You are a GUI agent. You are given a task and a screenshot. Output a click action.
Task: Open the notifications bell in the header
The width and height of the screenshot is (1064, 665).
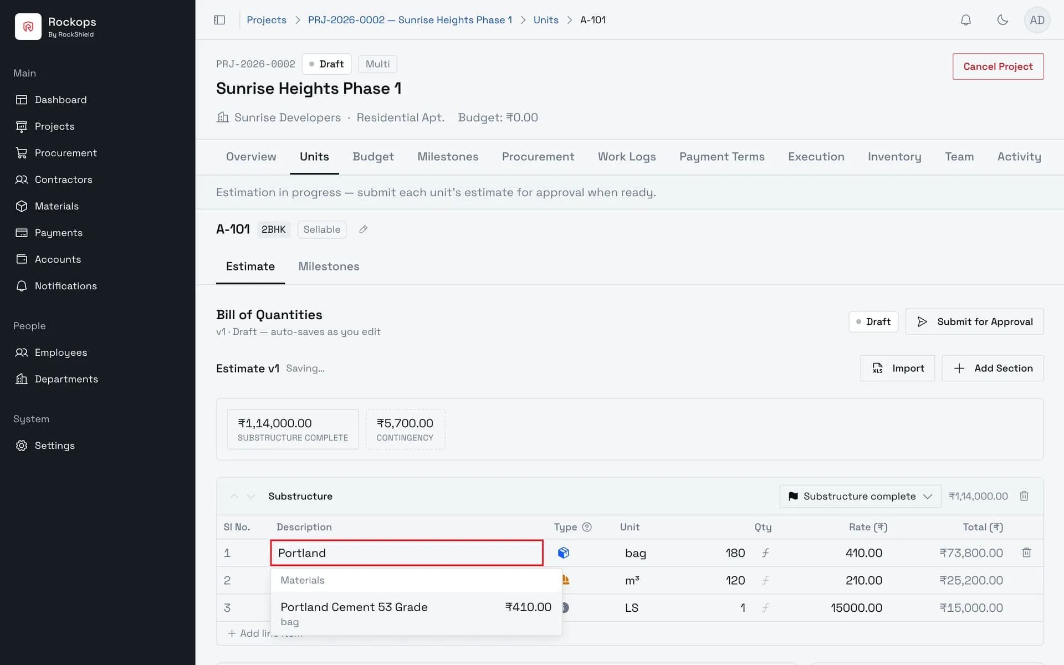[966, 20]
